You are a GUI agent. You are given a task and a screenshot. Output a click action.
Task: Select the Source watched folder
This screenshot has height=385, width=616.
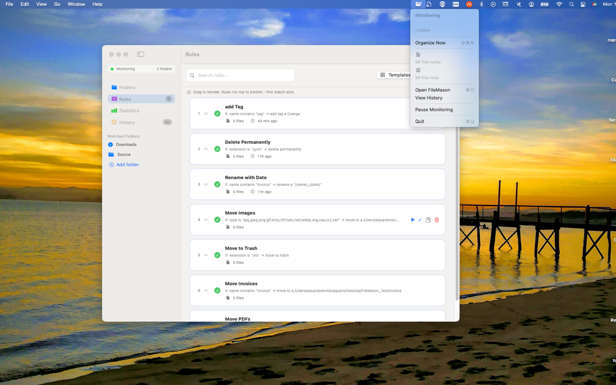click(124, 154)
